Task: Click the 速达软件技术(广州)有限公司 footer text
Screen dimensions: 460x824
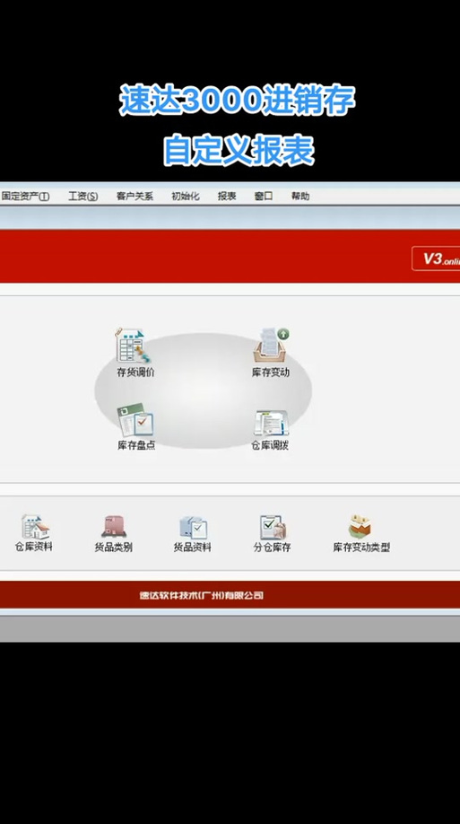Action: (201, 595)
